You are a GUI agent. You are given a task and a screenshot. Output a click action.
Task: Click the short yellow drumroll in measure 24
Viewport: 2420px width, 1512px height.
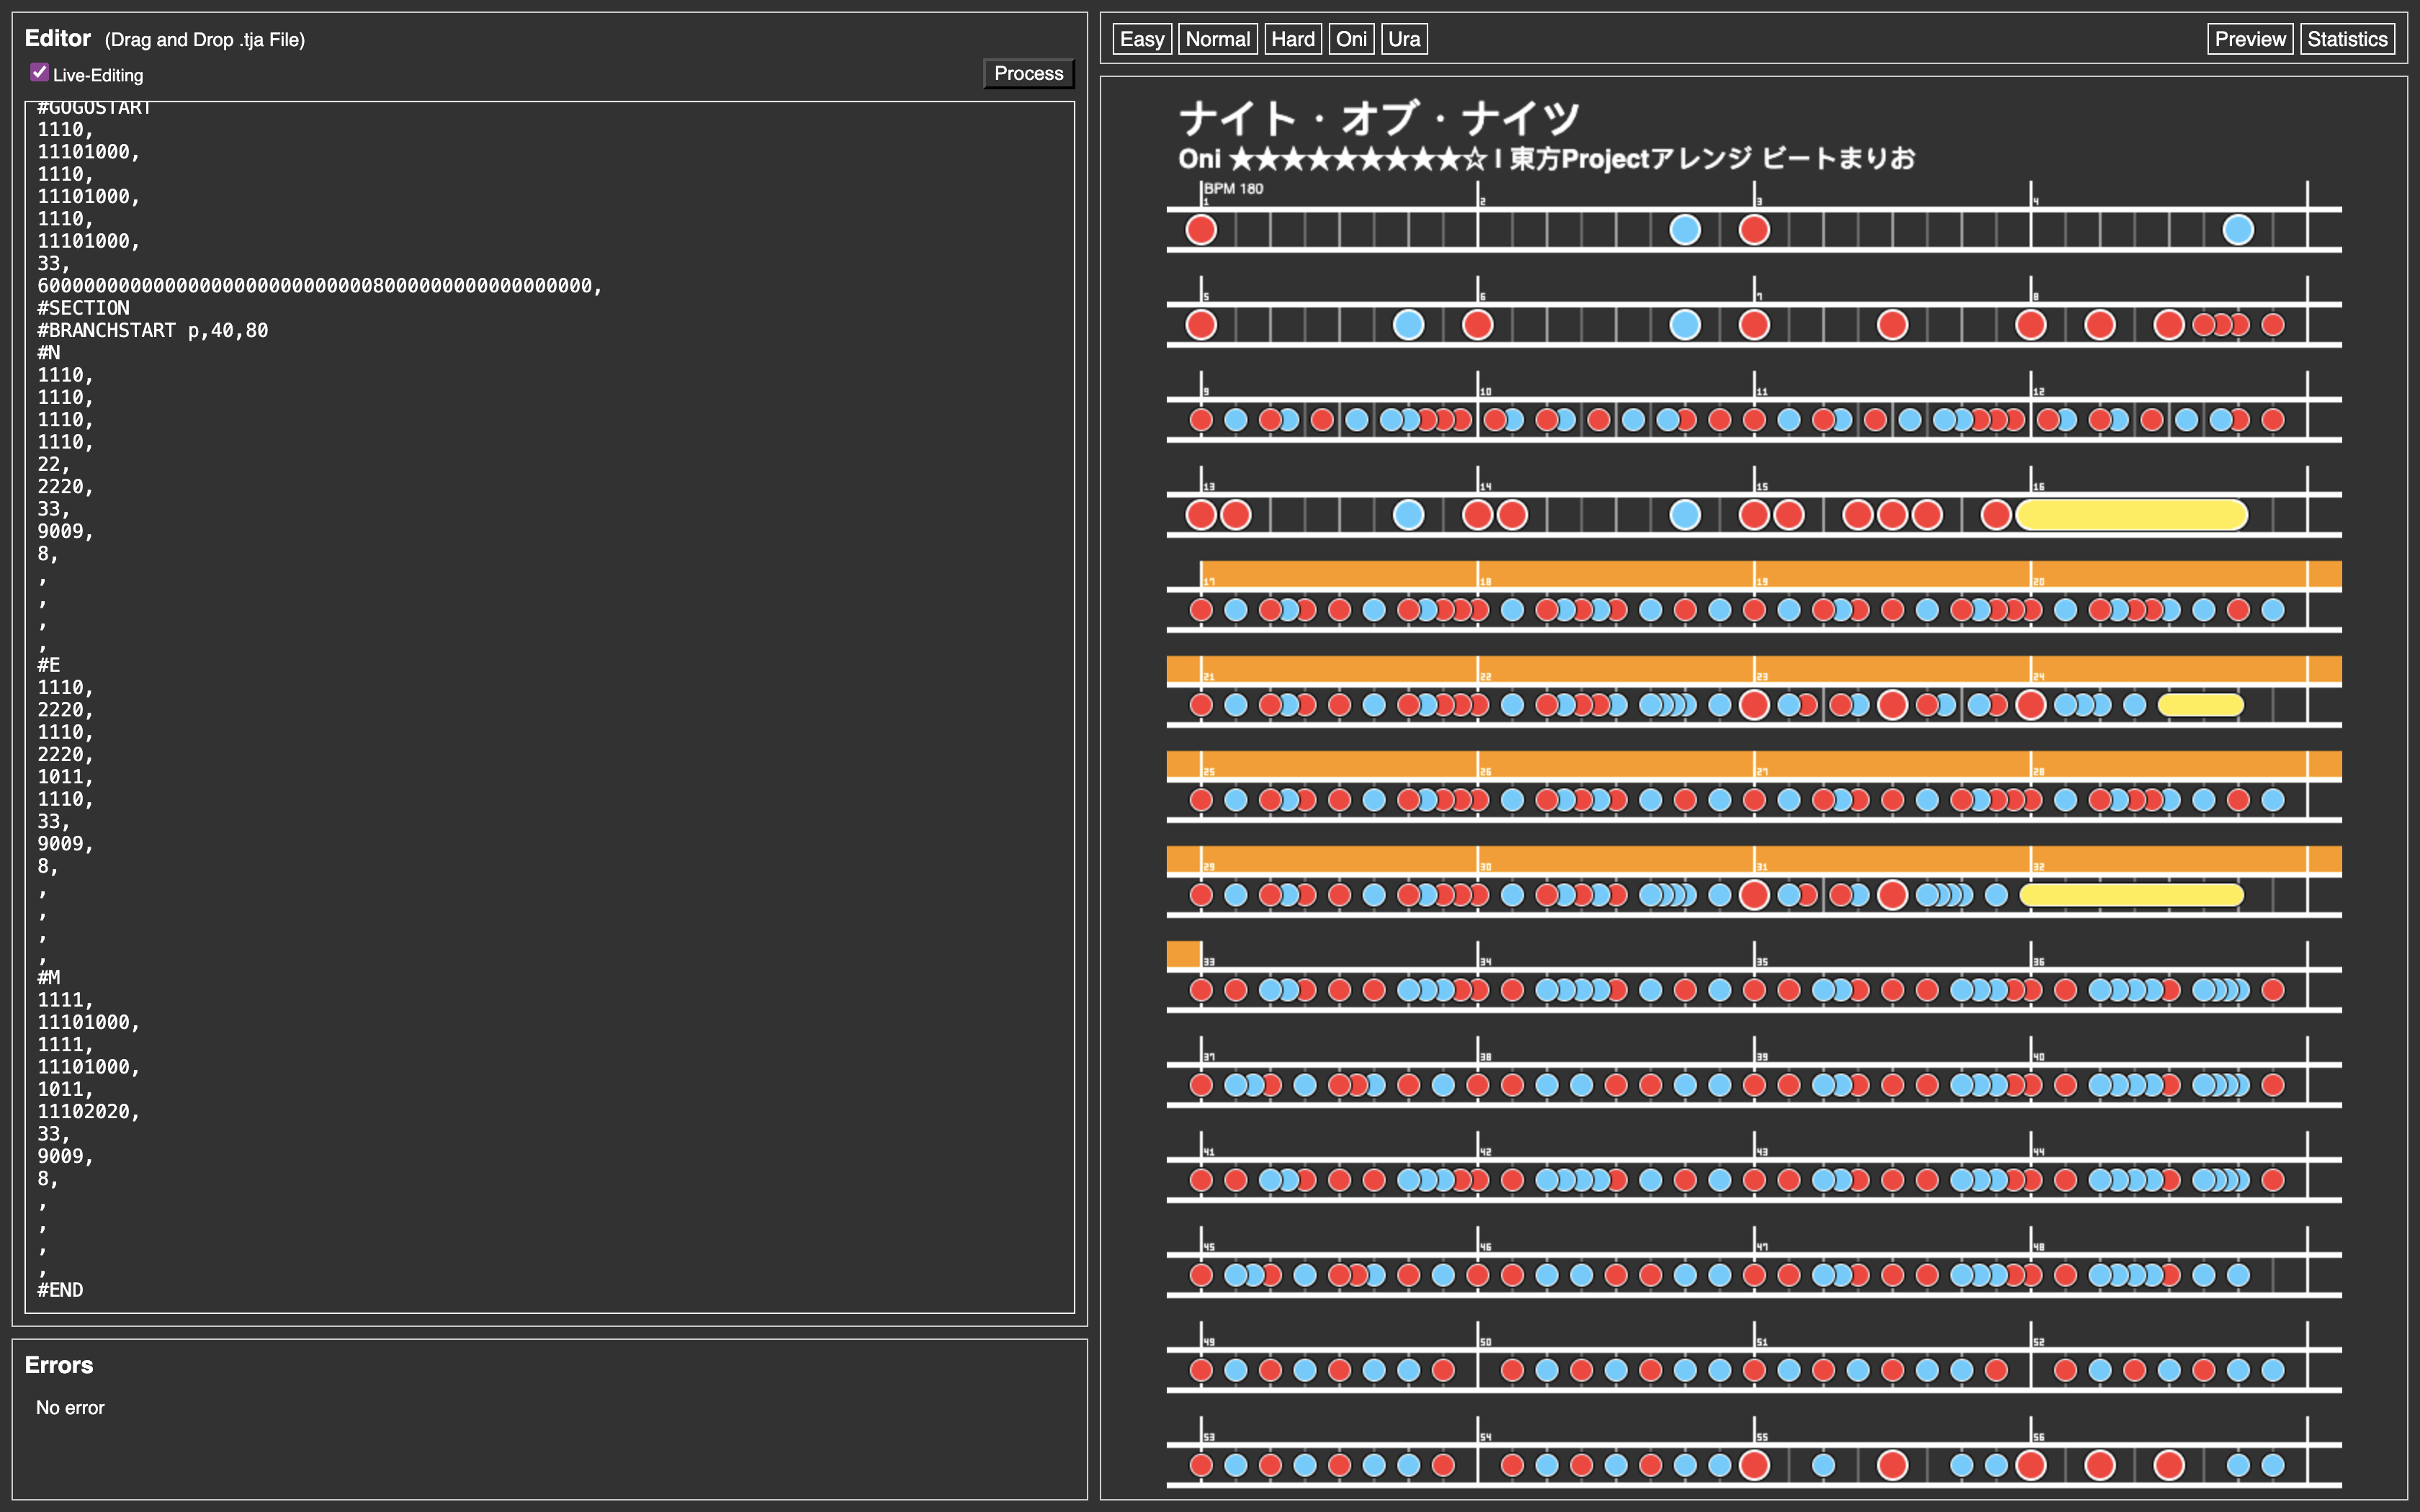click(2200, 705)
